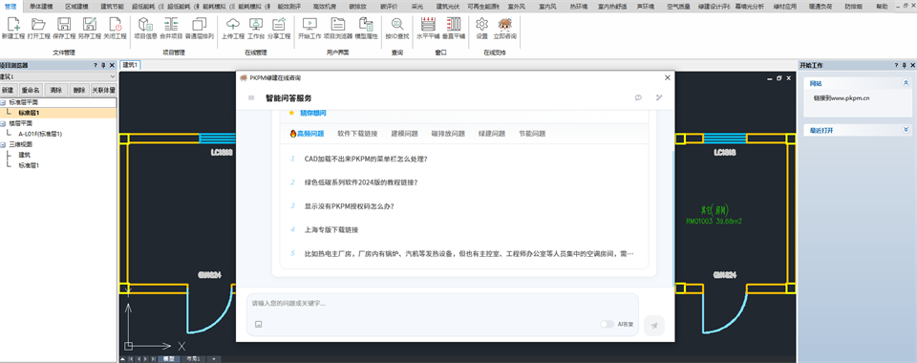Viewport: 917px width, 363px height.
Task: Click the clear brush icon in dialog header
Action: point(659,97)
